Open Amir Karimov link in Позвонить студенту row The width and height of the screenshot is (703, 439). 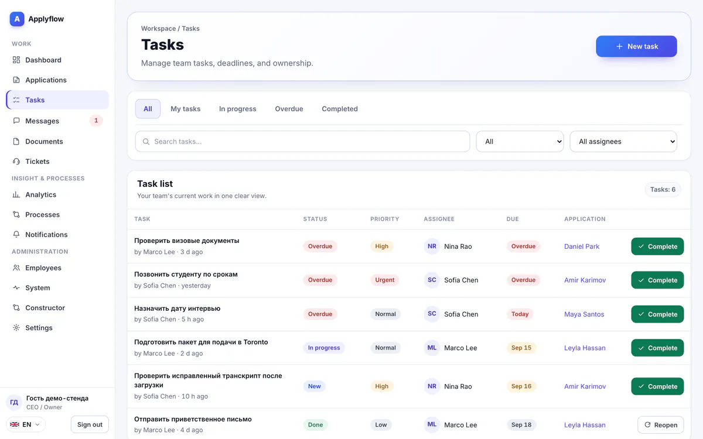coord(585,280)
